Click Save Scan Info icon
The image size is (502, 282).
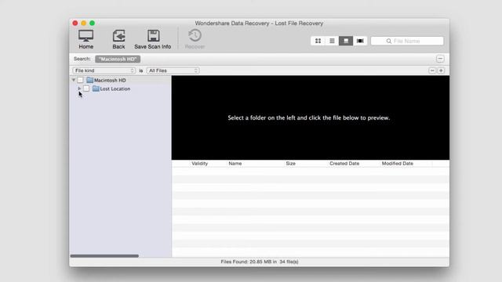click(x=154, y=36)
